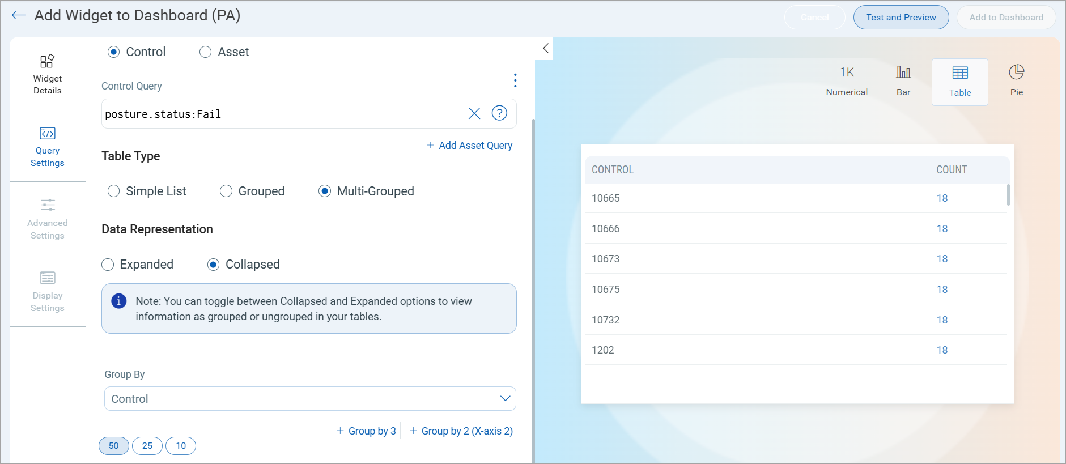This screenshot has width=1066, height=464.
Task: Click Group by 2 (X-axis 2) link
Action: 461,431
